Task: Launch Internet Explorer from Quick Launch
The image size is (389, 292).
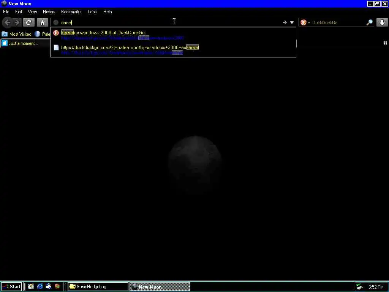Action: click(x=40, y=287)
